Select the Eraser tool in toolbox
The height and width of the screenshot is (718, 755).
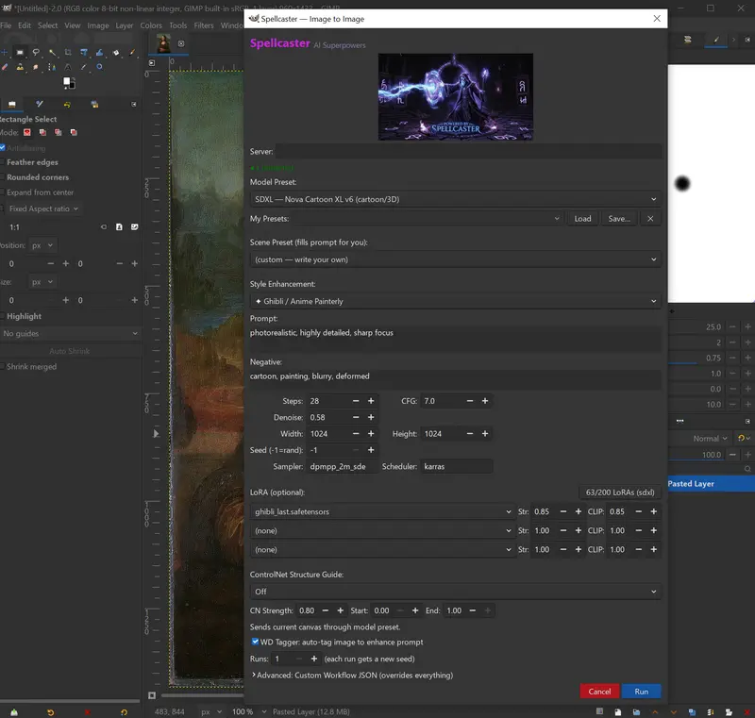click(5, 67)
